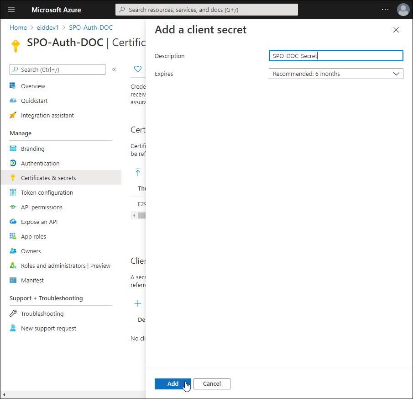Viewport: 413px width, 399px height.
Task: Go to Home breadcrumb link
Action: tap(18, 27)
